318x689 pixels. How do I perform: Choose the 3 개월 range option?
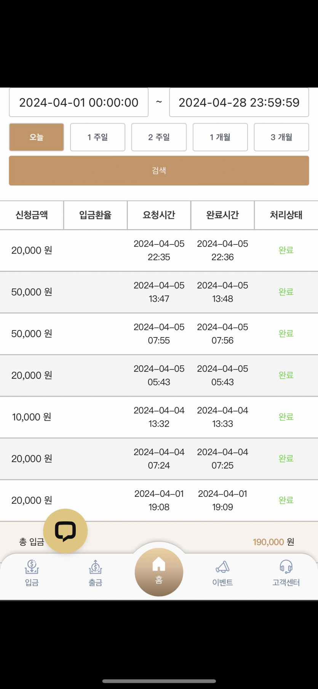pyautogui.click(x=281, y=137)
